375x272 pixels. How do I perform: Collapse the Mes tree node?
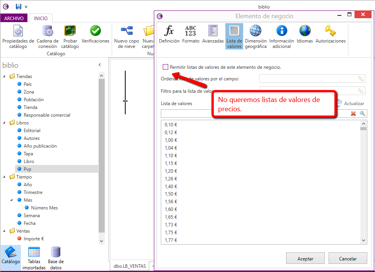12,200
